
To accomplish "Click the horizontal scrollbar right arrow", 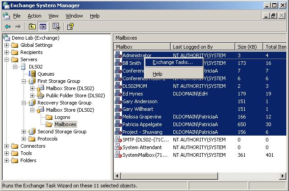I will tap(283, 176).
